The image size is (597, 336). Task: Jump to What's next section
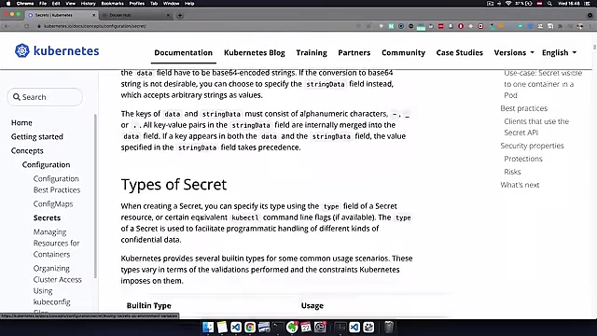click(520, 185)
